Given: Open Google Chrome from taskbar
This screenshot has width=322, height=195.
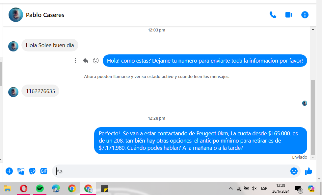Looking at the screenshot, I should click(72, 188).
